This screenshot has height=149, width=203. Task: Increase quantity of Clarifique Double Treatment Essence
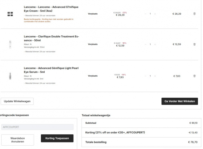[x=155, y=44]
